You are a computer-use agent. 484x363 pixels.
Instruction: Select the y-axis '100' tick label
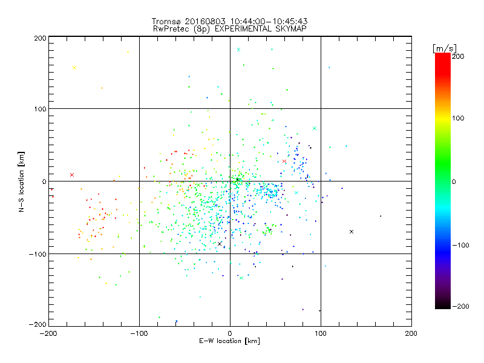[40, 109]
